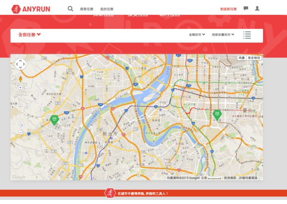The height and width of the screenshot is (204, 287).
Task: Click the 回報地圖錯誤 link
Action: tap(248, 178)
